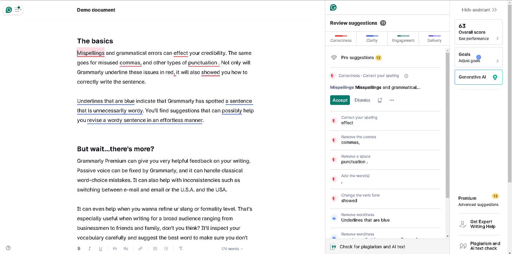Image resolution: width=512 pixels, height=254 pixels.
Task: Expand the 'Change the verb form showed' suggestion
Action: coord(385,198)
